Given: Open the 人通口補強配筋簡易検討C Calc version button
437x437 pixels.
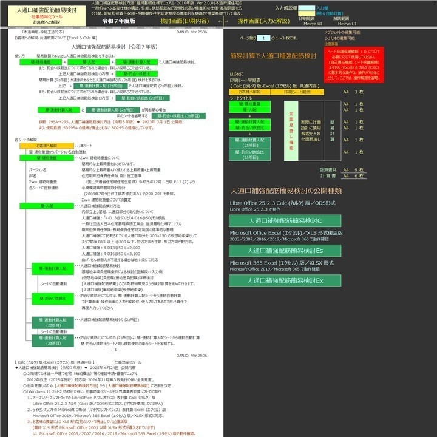Looking at the screenshot, I should (x=285, y=221).
